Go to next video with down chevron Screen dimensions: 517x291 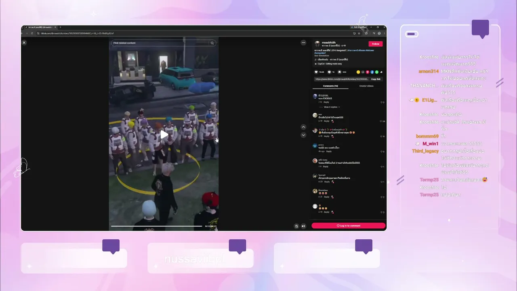pos(303,135)
